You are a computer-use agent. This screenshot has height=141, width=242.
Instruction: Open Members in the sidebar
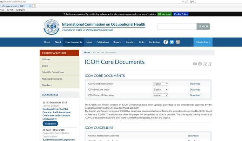coord(59,85)
